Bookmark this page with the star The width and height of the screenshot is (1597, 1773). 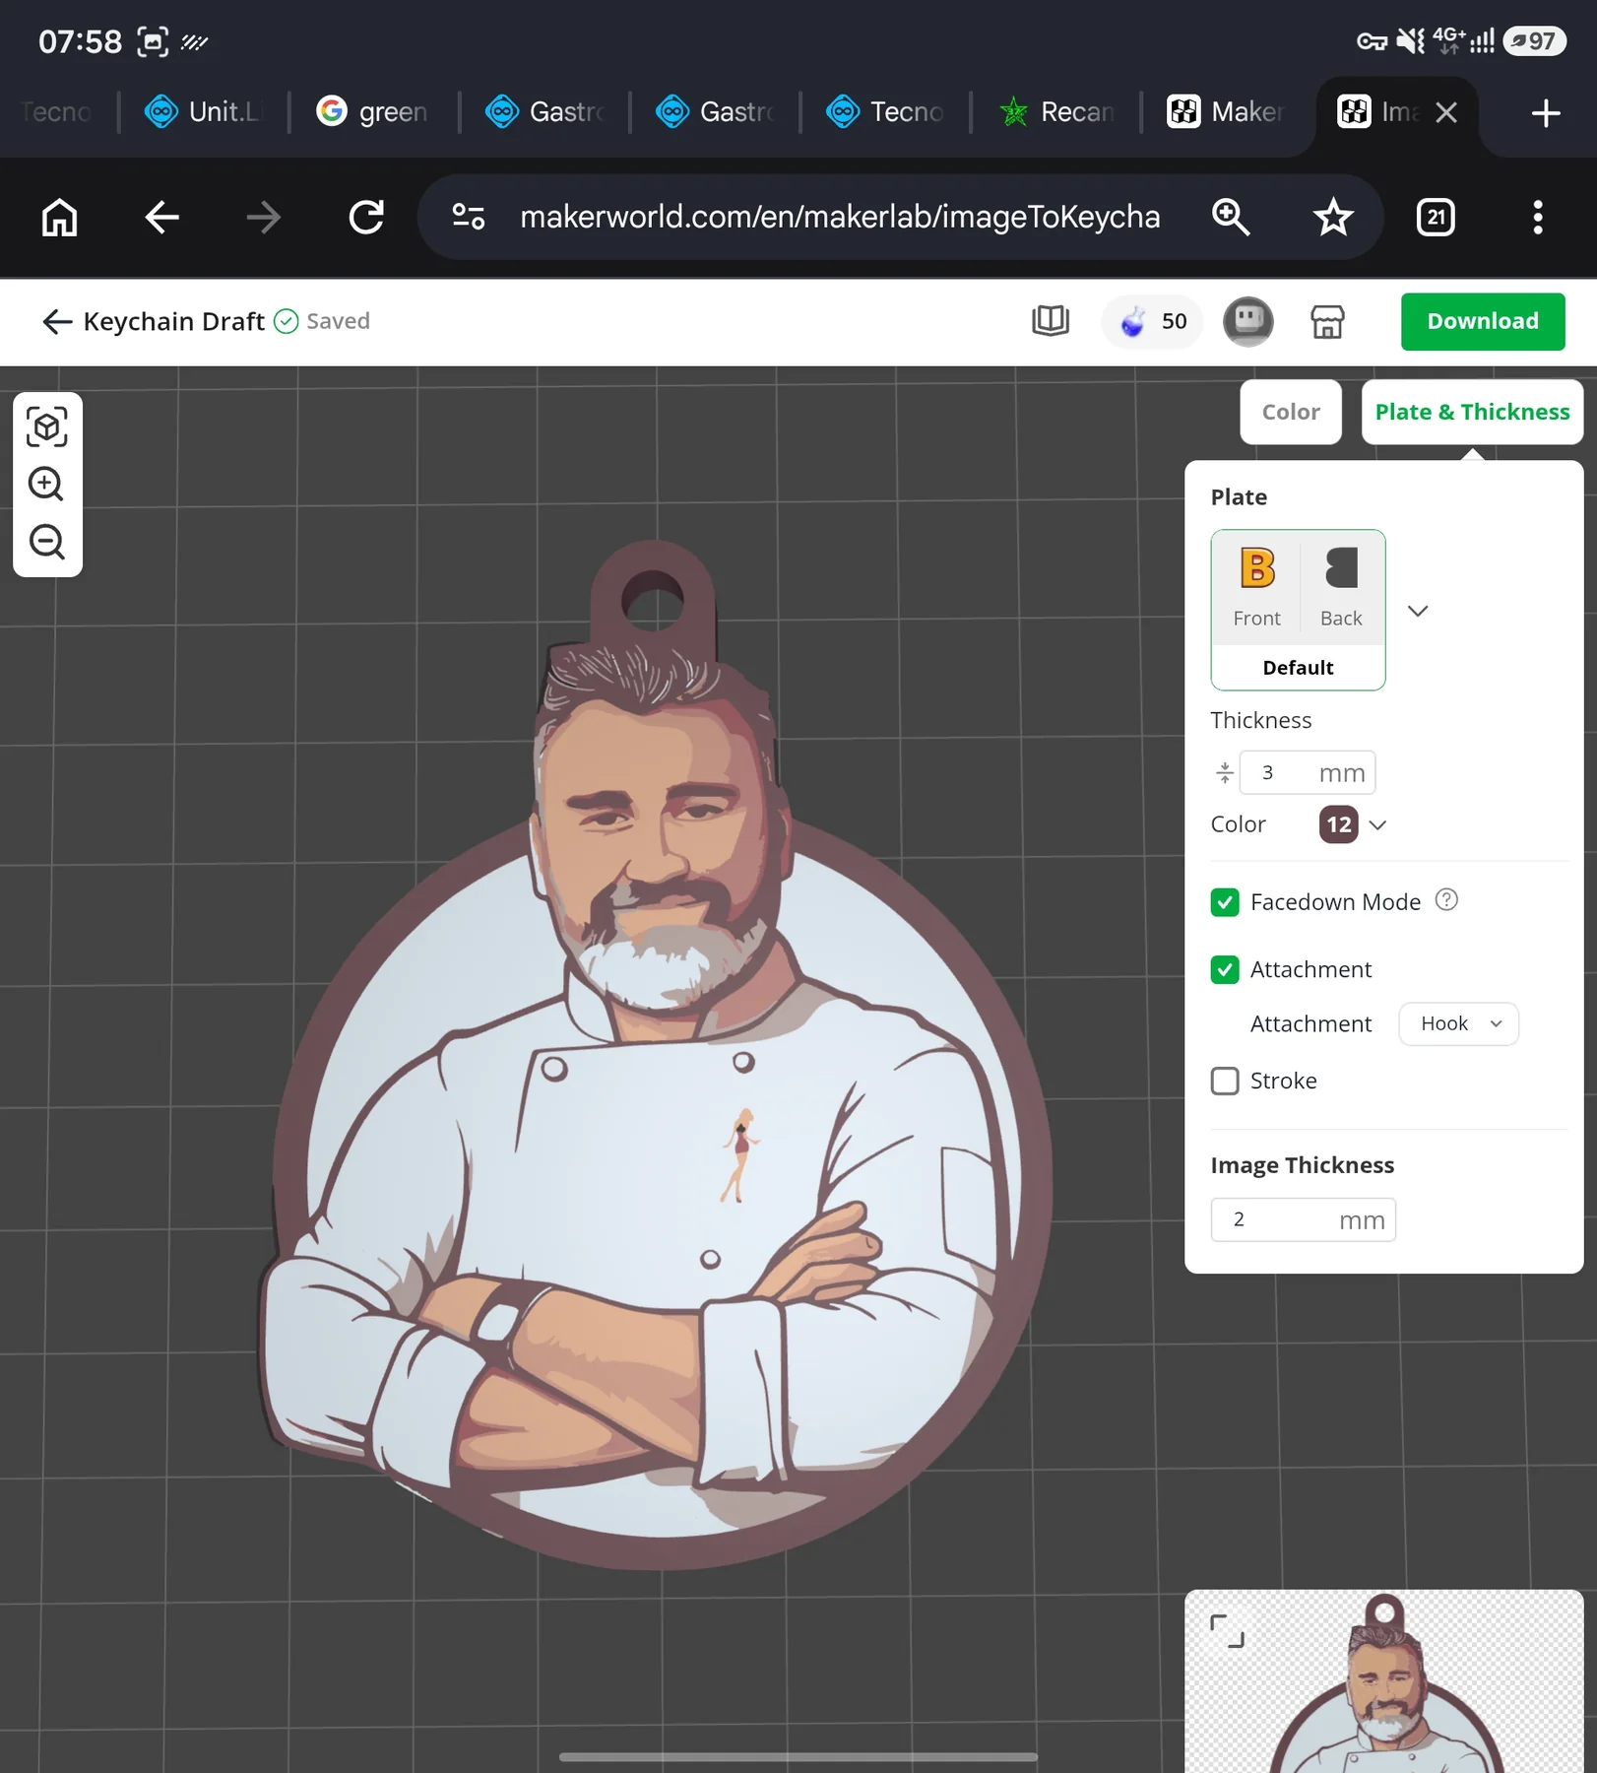[1333, 217]
